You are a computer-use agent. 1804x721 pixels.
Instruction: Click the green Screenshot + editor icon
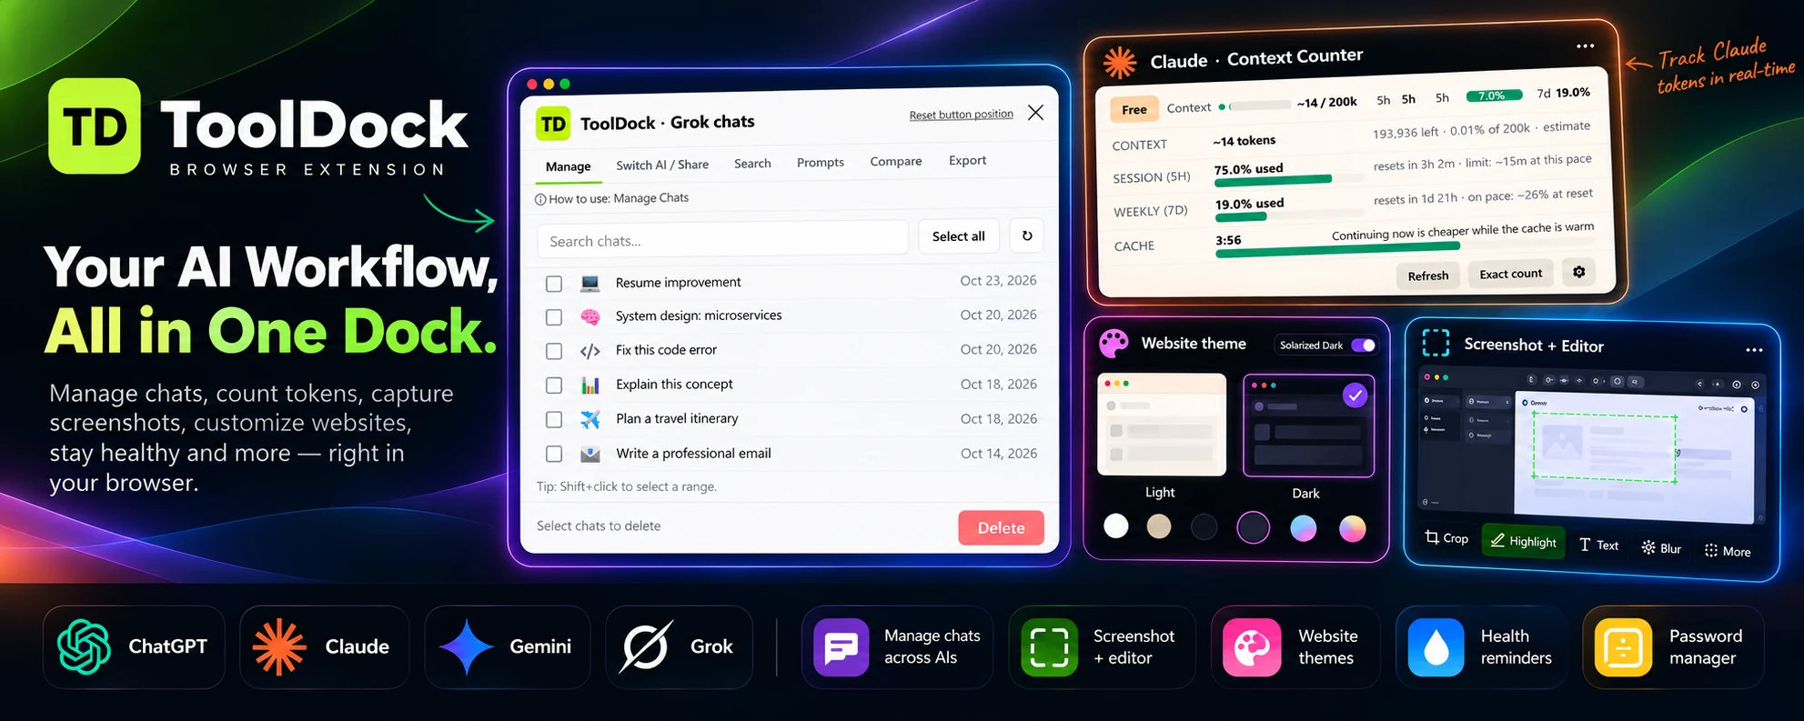tap(1049, 647)
